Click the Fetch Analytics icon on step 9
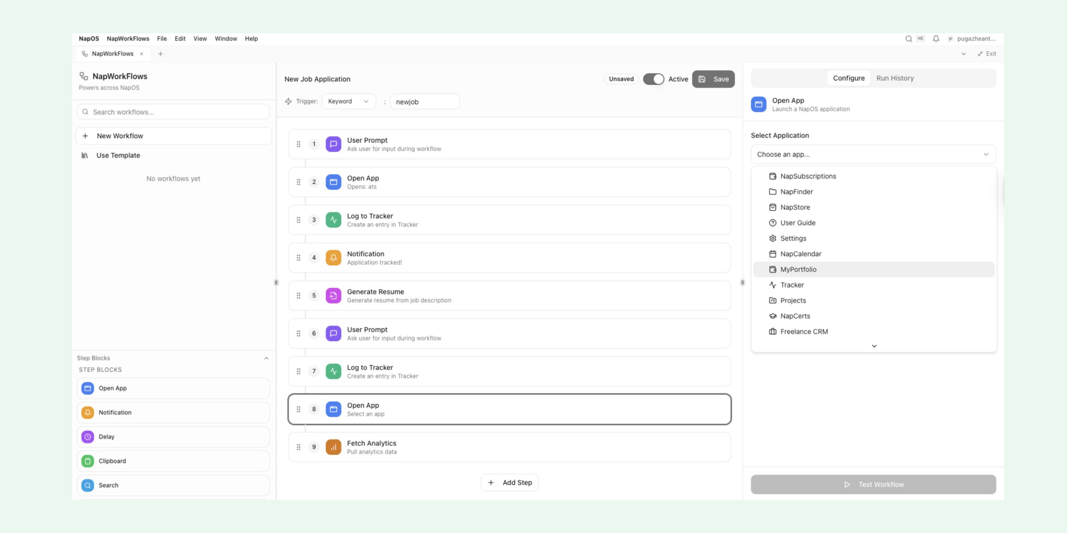The height and width of the screenshot is (533, 1067). [333, 446]
